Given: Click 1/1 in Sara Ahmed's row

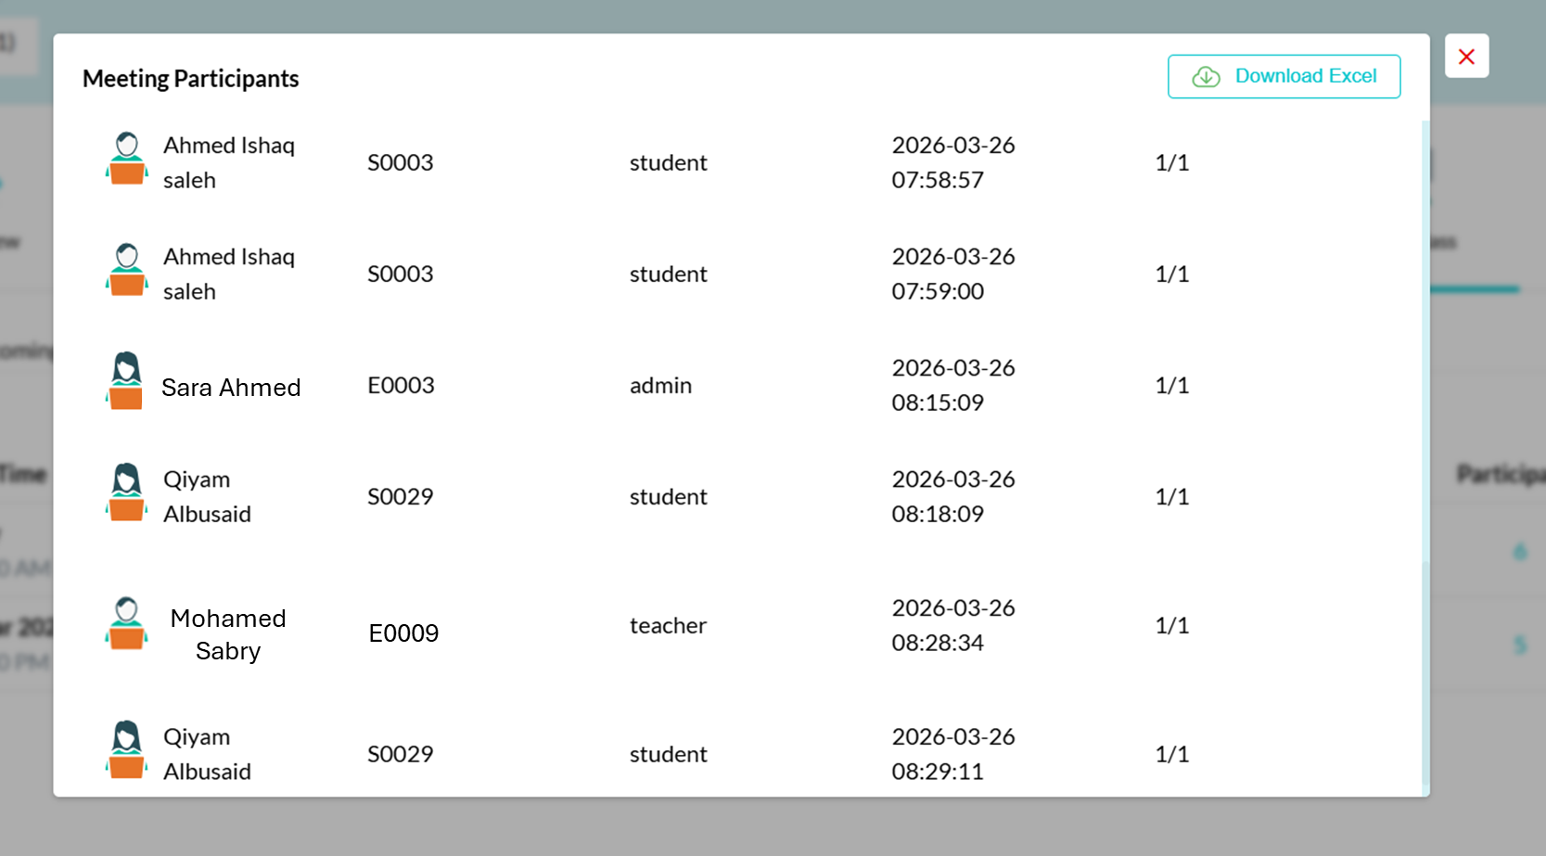Looking at the screenshot, I should tap(1172, 385).
